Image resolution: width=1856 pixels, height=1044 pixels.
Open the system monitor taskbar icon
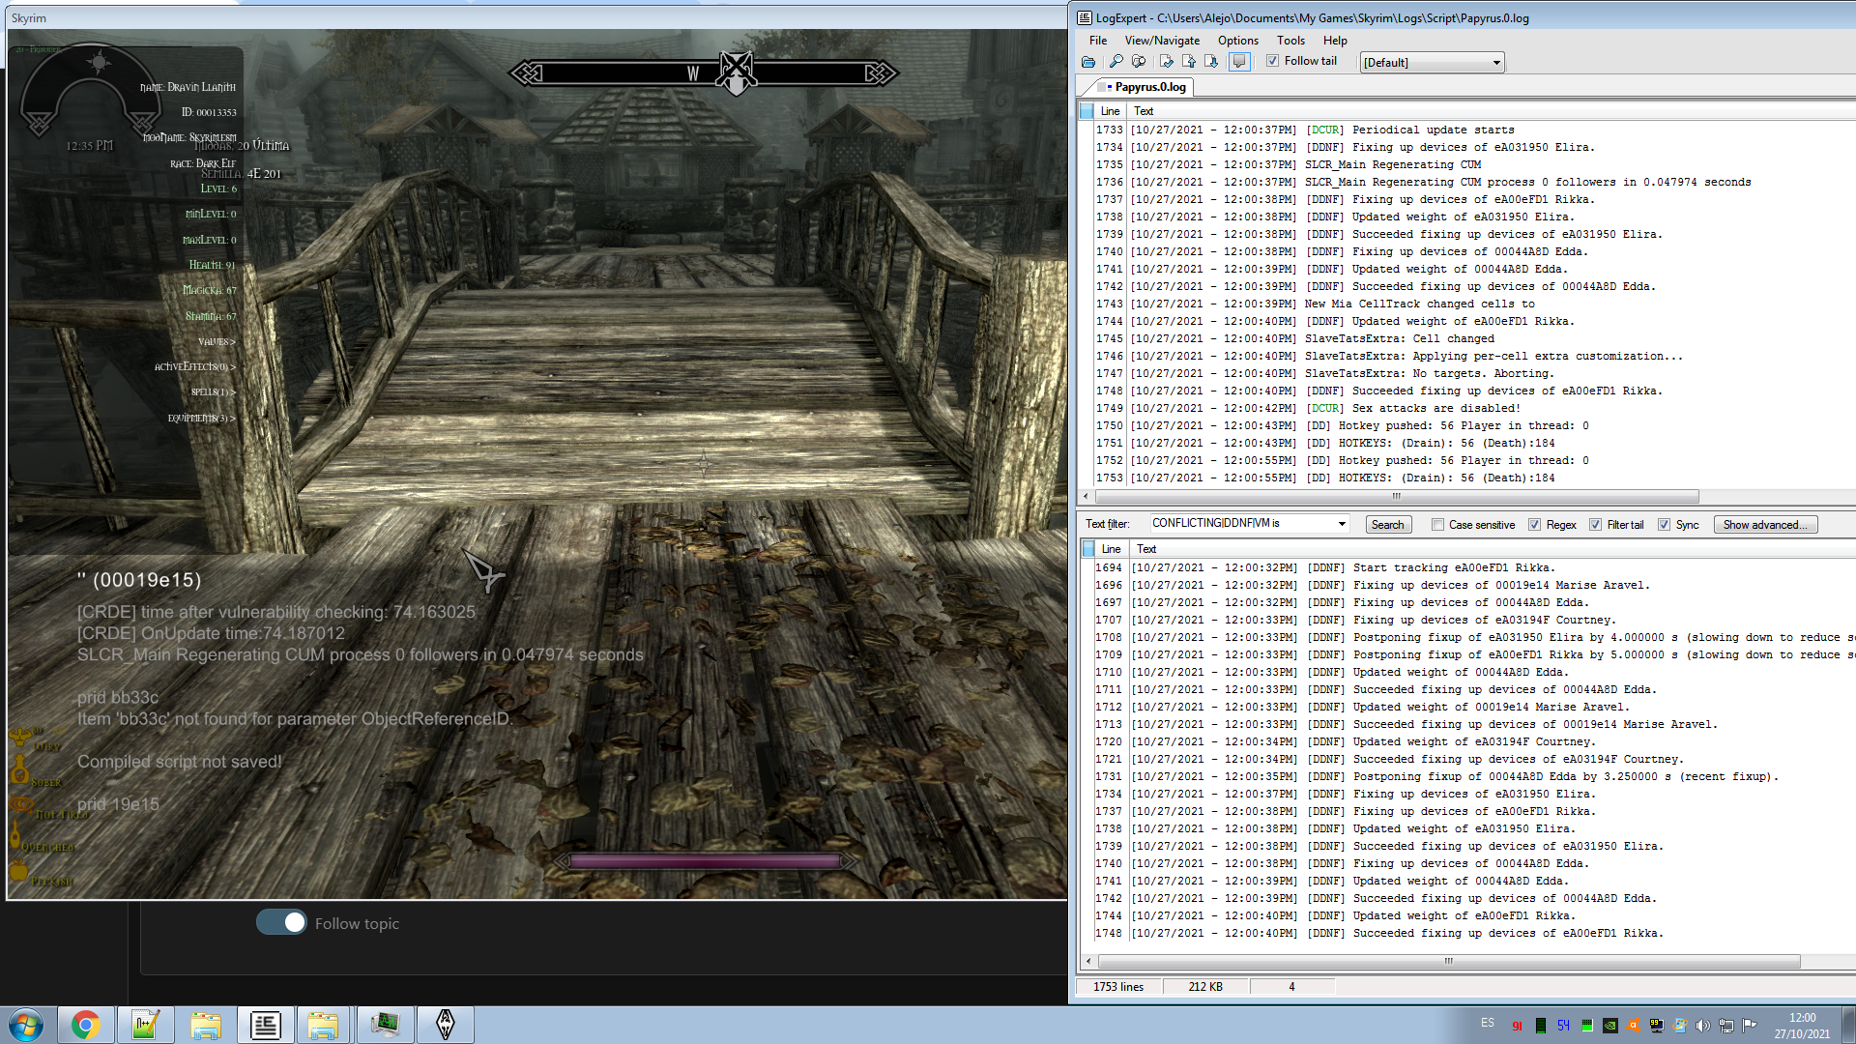(385, 1025)
